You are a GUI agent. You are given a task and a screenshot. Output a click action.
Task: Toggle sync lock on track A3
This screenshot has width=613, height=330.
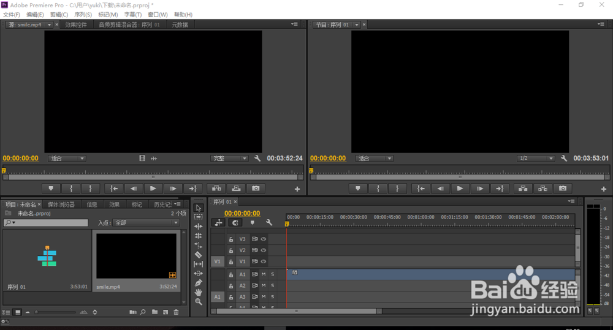point(254,297)
